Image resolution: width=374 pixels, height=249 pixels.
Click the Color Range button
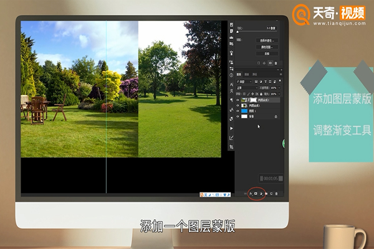tap(269, 47)
